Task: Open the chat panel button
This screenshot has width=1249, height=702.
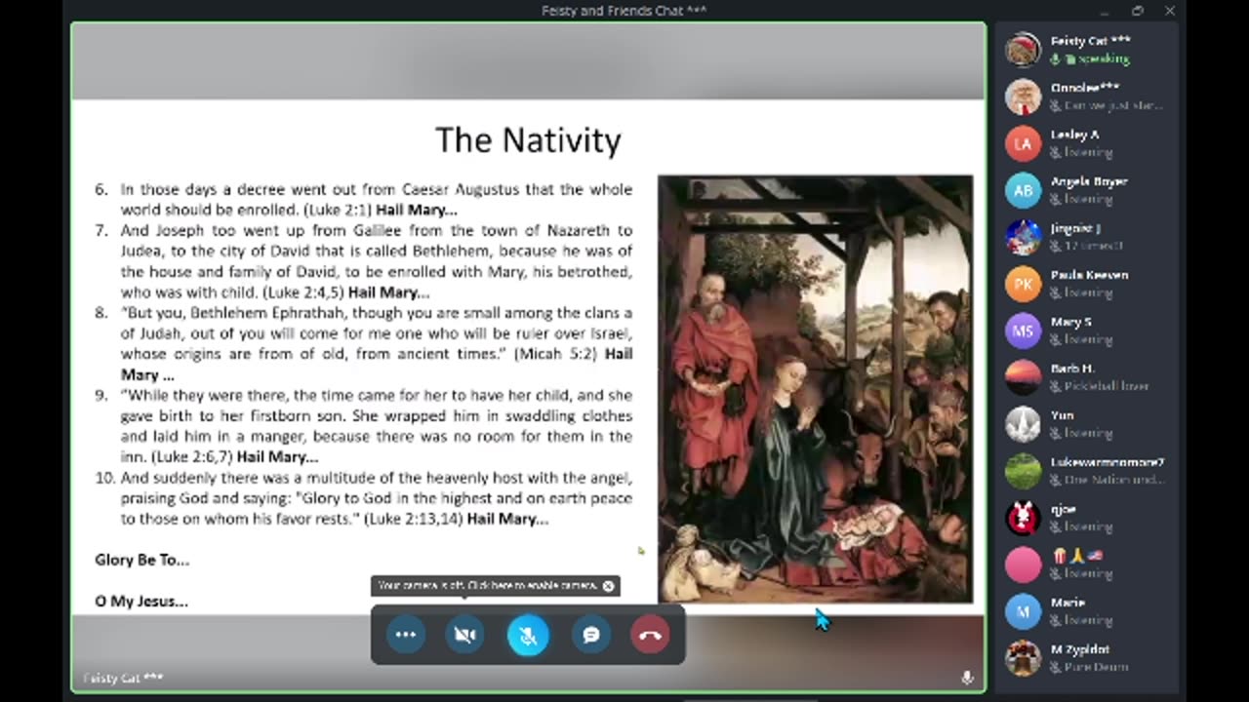Action: [x=590, y=635]
